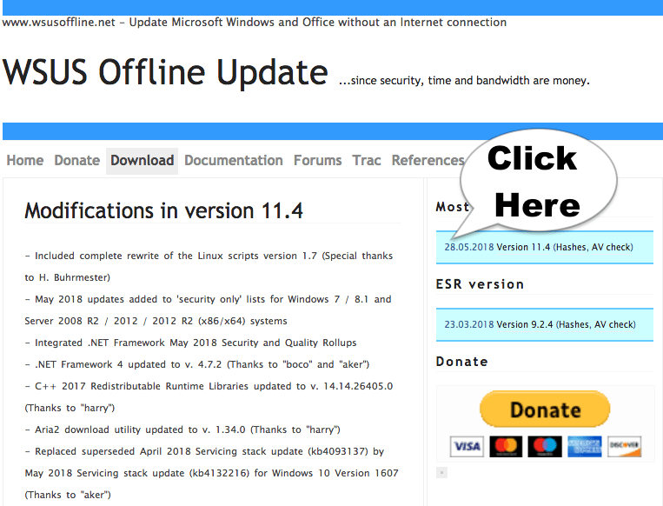Click the 'ESR version' sidebar heading
The image size is (663, 506).
pyautogui.click(x=480, y=284)
